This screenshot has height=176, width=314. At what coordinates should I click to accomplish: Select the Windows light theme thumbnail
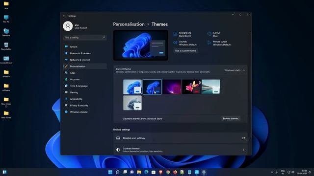pos(132,87)
